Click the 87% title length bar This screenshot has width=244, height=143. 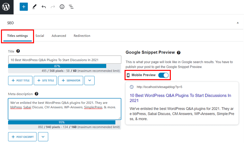tap(57, 66)
